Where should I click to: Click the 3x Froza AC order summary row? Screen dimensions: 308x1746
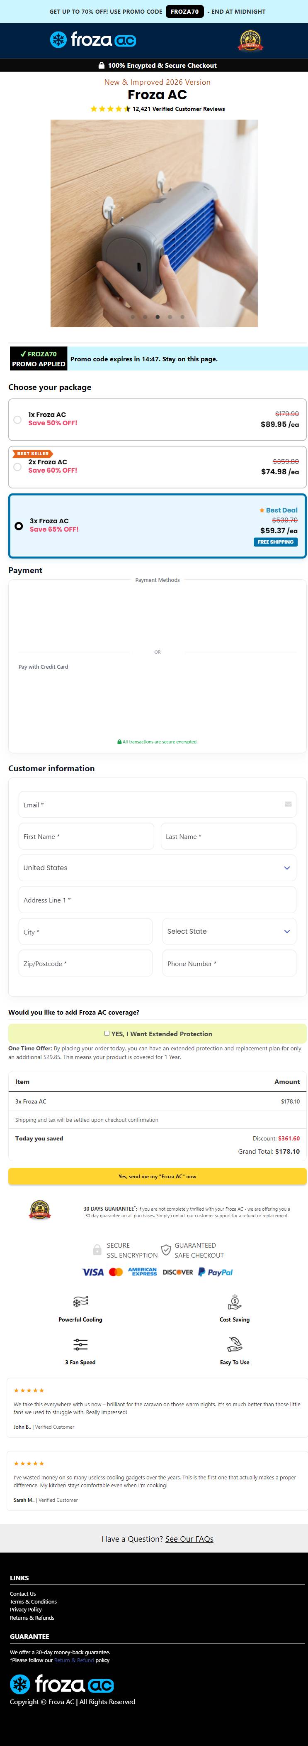tap(157, 1101)
